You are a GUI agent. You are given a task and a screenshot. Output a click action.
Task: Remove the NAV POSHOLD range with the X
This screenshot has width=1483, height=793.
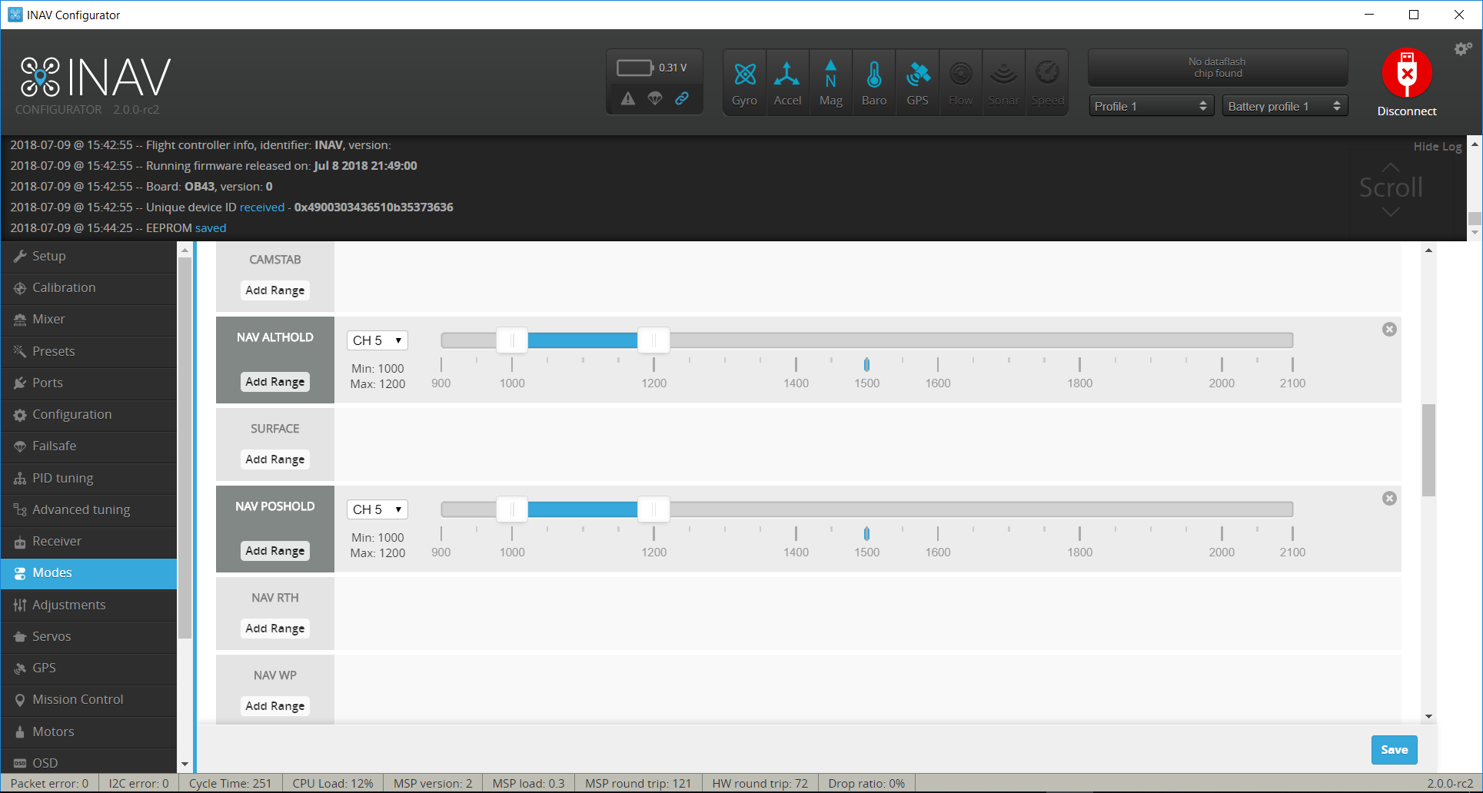[x=1389, y=498]
